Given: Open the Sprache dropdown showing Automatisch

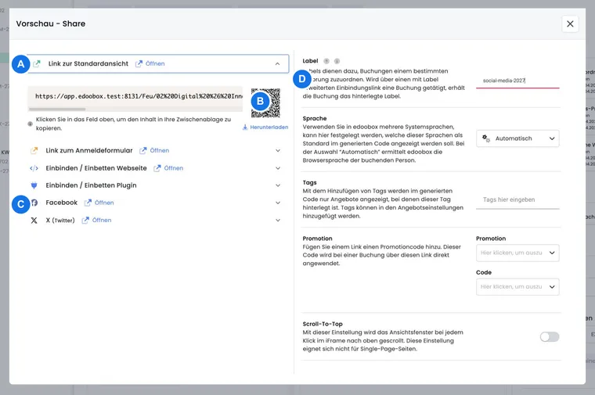Looking at the screenshot, I should (x=517, y=138).
